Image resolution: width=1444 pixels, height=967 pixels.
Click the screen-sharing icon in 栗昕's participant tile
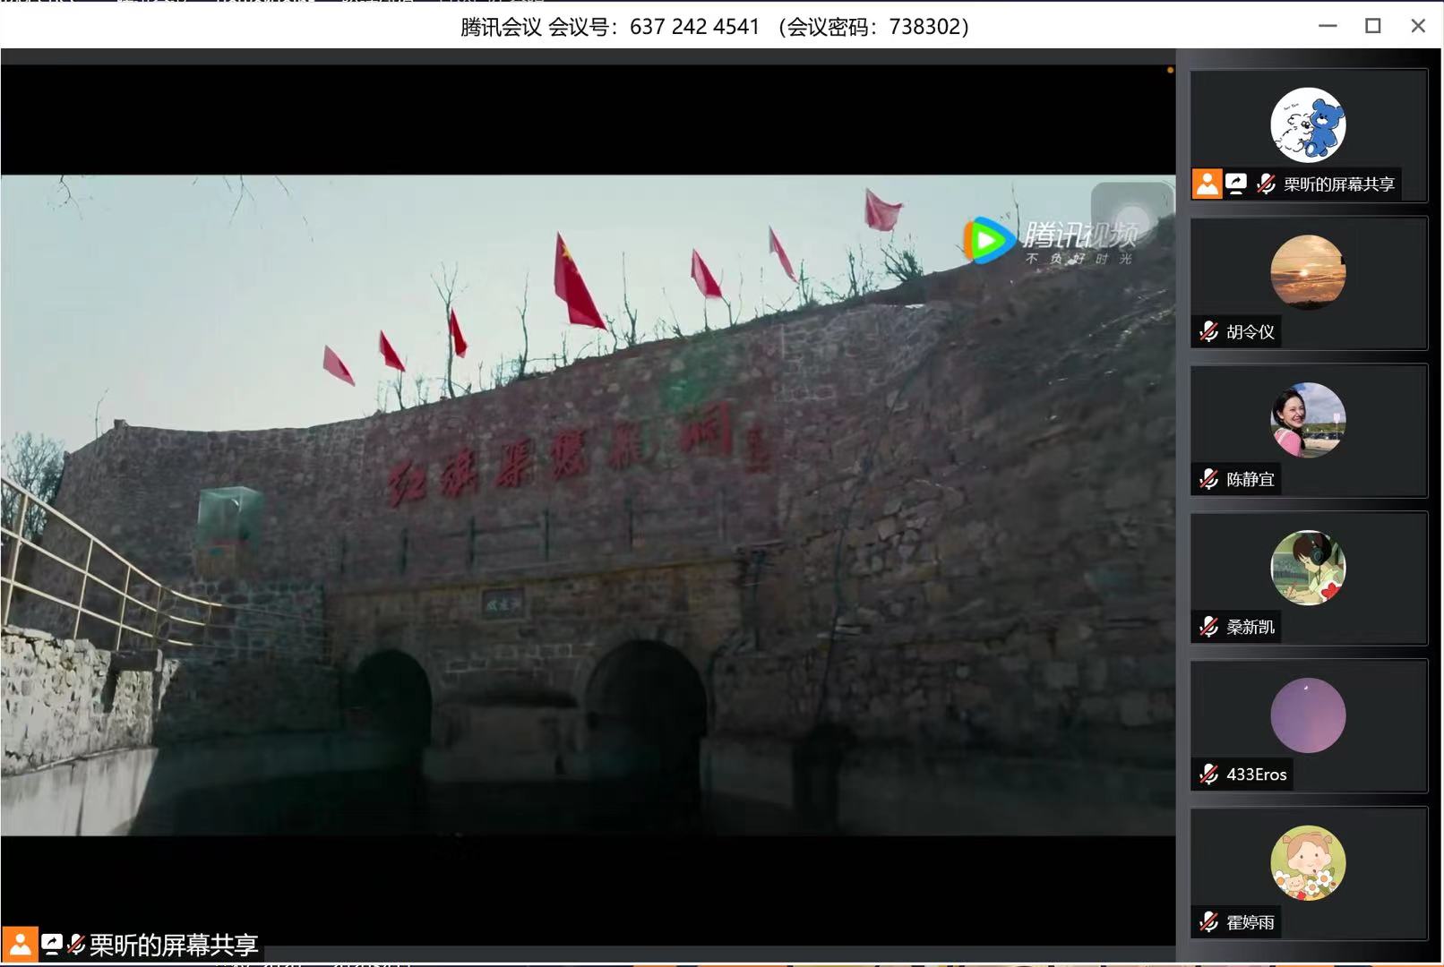(1236, 184)
